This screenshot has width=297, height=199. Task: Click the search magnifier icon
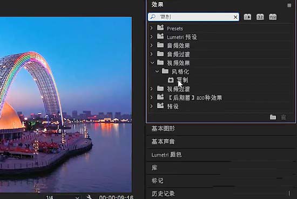(x=153, y=17)
